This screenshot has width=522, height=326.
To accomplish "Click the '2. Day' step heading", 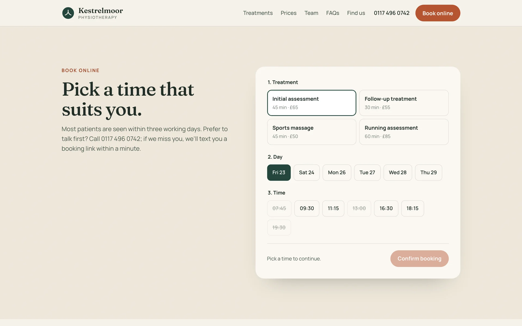I will 275,157.
